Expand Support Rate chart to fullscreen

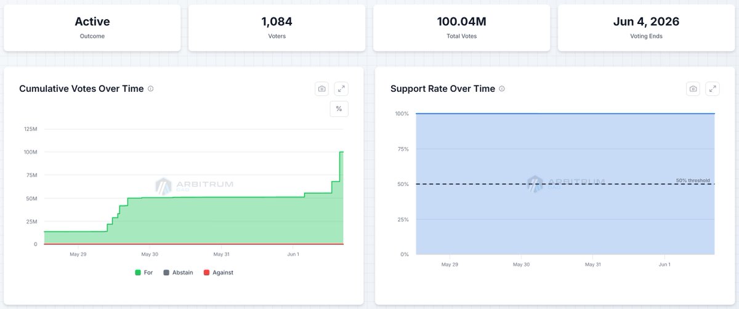713,89
